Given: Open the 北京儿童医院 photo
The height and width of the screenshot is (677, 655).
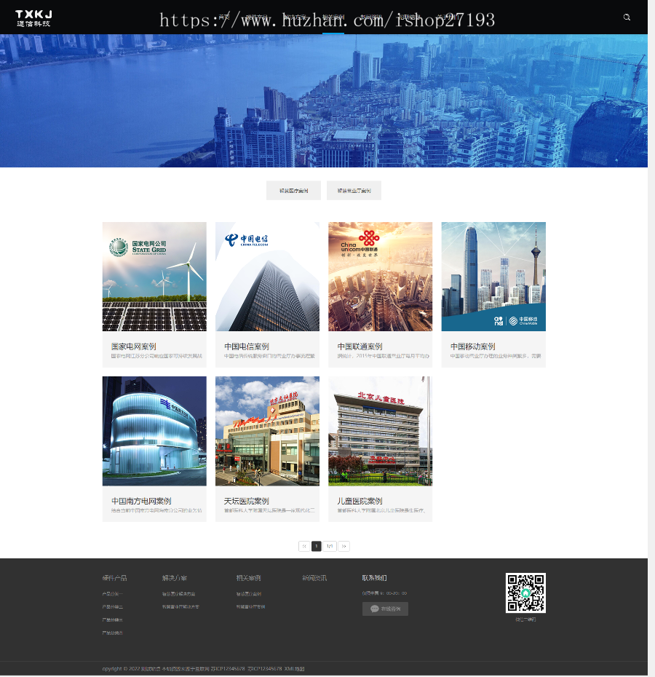Looking at the screenshot, I should (381, 431).
